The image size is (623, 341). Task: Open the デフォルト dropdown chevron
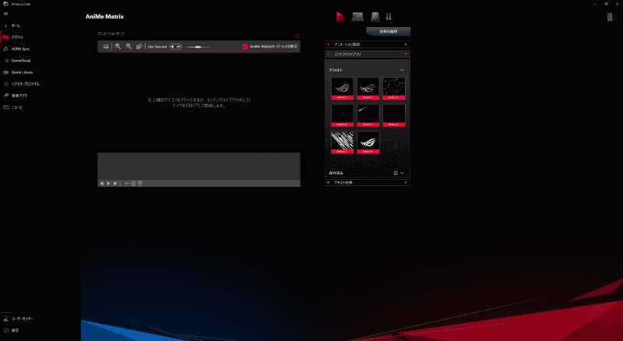(x=402, y=70)
